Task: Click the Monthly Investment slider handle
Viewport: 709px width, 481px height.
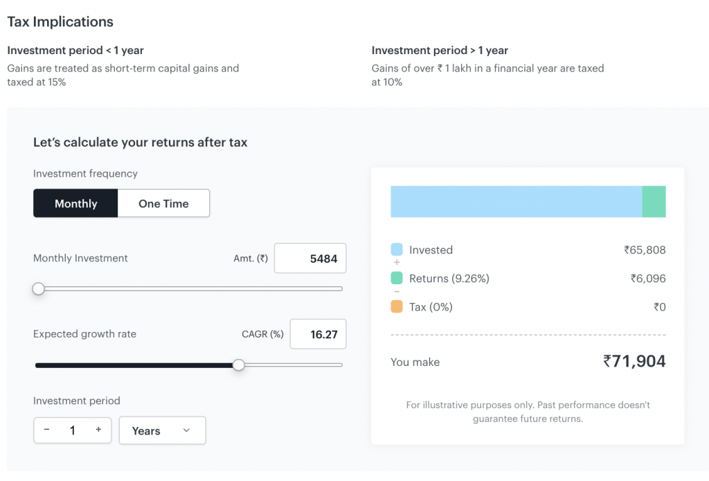Action: pos(39,289)
